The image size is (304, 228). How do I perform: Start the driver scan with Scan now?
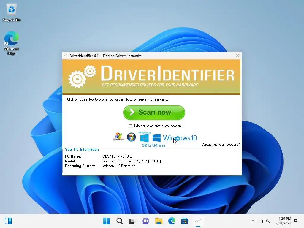pyautogui.click(x=154, y=113)
